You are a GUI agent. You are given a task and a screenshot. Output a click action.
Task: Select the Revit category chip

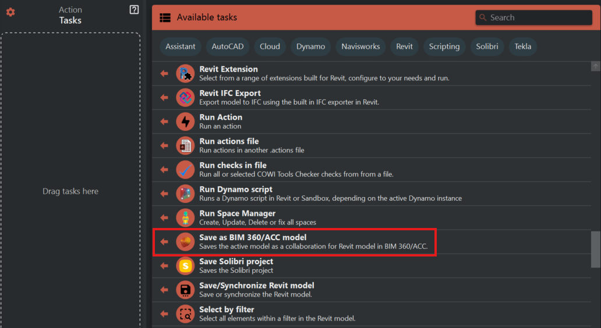(x=404, y=47)
